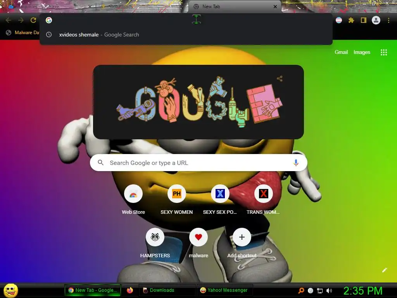
Task: Open the volume speaker tray icon
Action: click(x=329, y=290)
